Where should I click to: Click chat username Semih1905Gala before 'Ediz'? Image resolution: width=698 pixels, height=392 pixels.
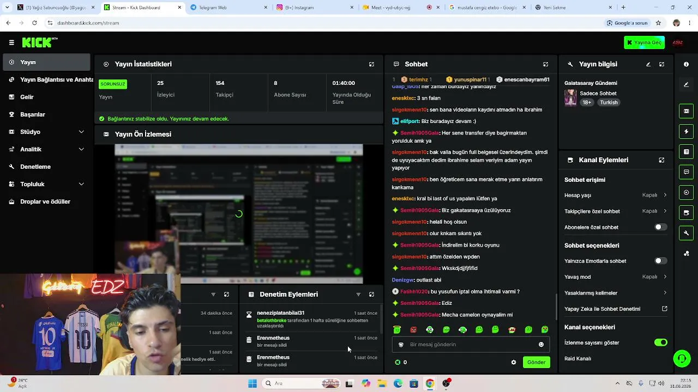point(419,303)
